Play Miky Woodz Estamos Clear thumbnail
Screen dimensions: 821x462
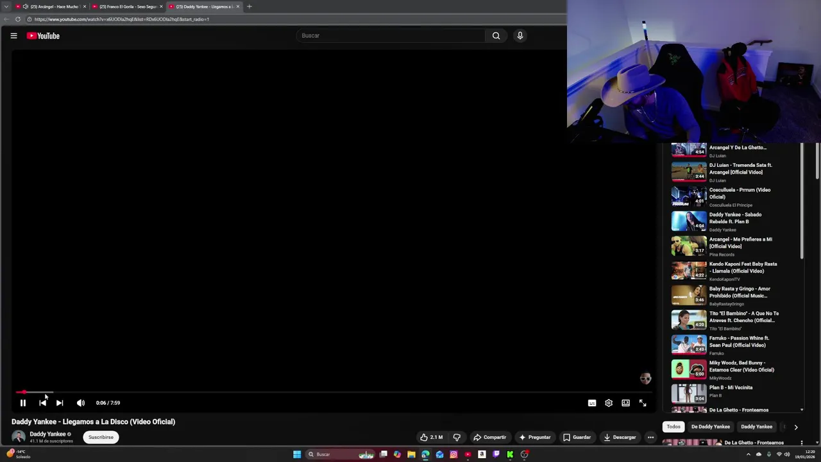[x=689, y=370]
